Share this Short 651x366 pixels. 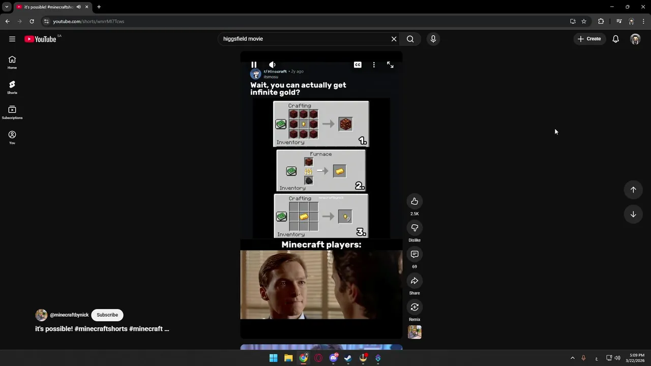[x=415, y=281]
